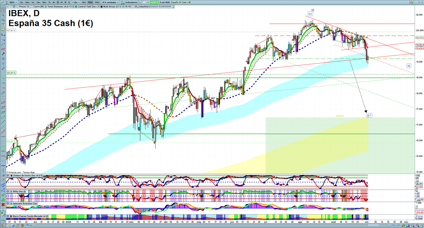Click the '+0,60 %' change indicator
424x228 pixels.
[x=154, y=2]
